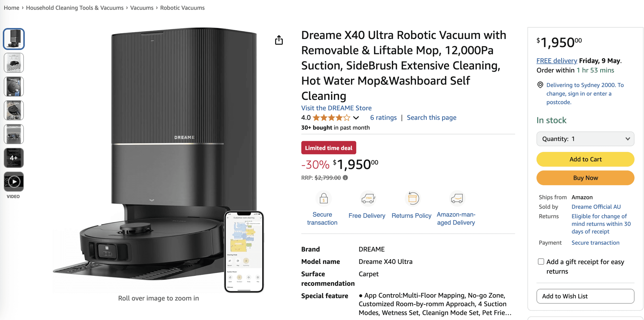This screenshot has width=644, height=320.
Task: Open the Quantity dropdown
Action: (x=585, y=139)
